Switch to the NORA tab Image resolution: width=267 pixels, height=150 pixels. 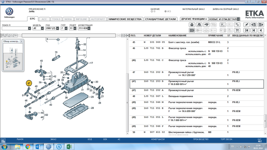[68, 19]
